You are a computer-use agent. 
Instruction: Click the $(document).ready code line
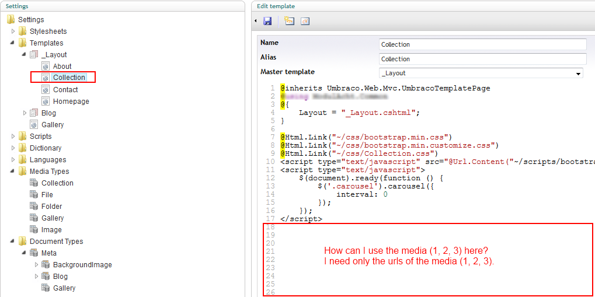pos(371,178)
